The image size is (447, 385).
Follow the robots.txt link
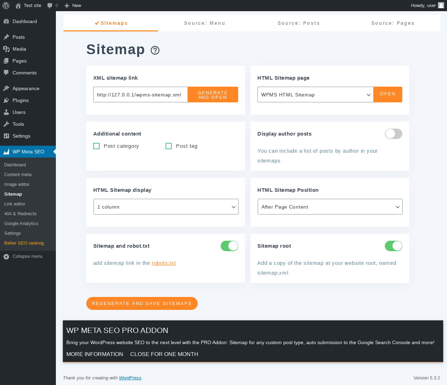(x=164, y=263)
